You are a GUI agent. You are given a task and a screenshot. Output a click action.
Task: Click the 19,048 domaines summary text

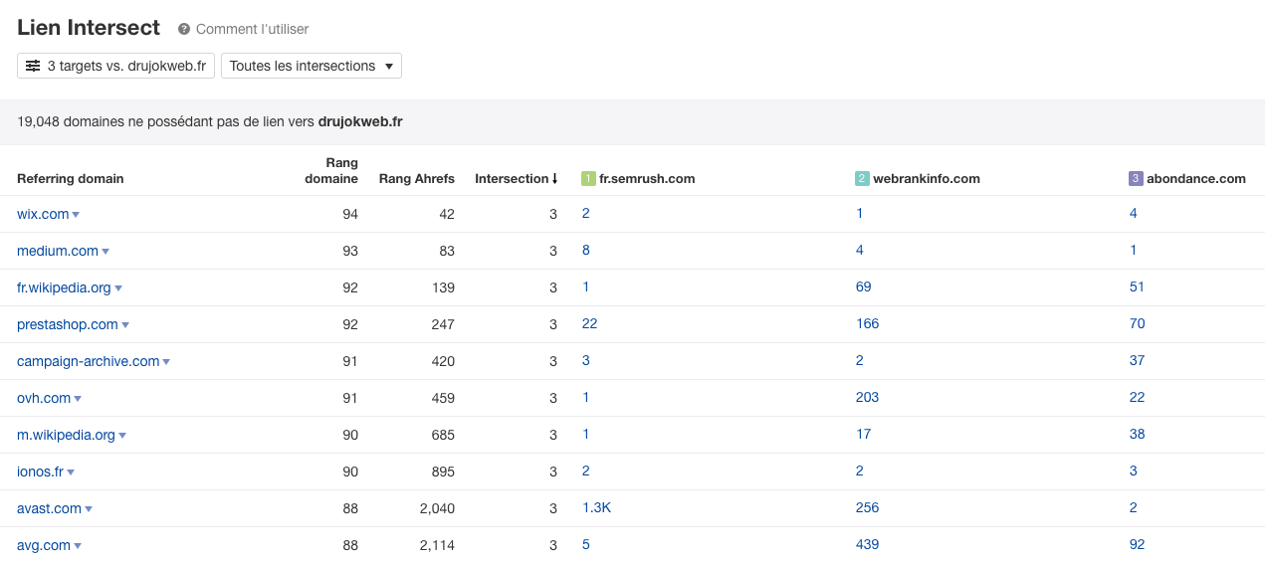point(210,121)
